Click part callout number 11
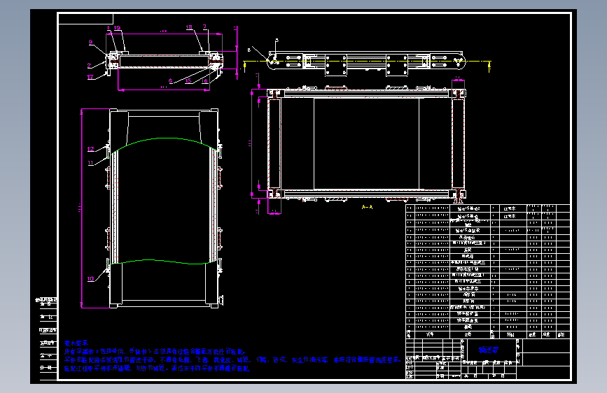This screenshot has height=393, width=607. pyautogui.click(x=90, y=163)
